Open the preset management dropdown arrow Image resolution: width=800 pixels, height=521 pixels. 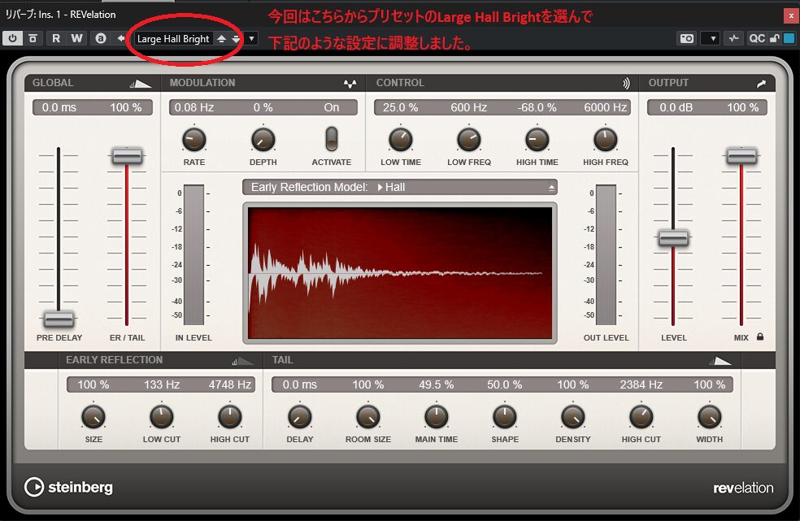point(251,39)
